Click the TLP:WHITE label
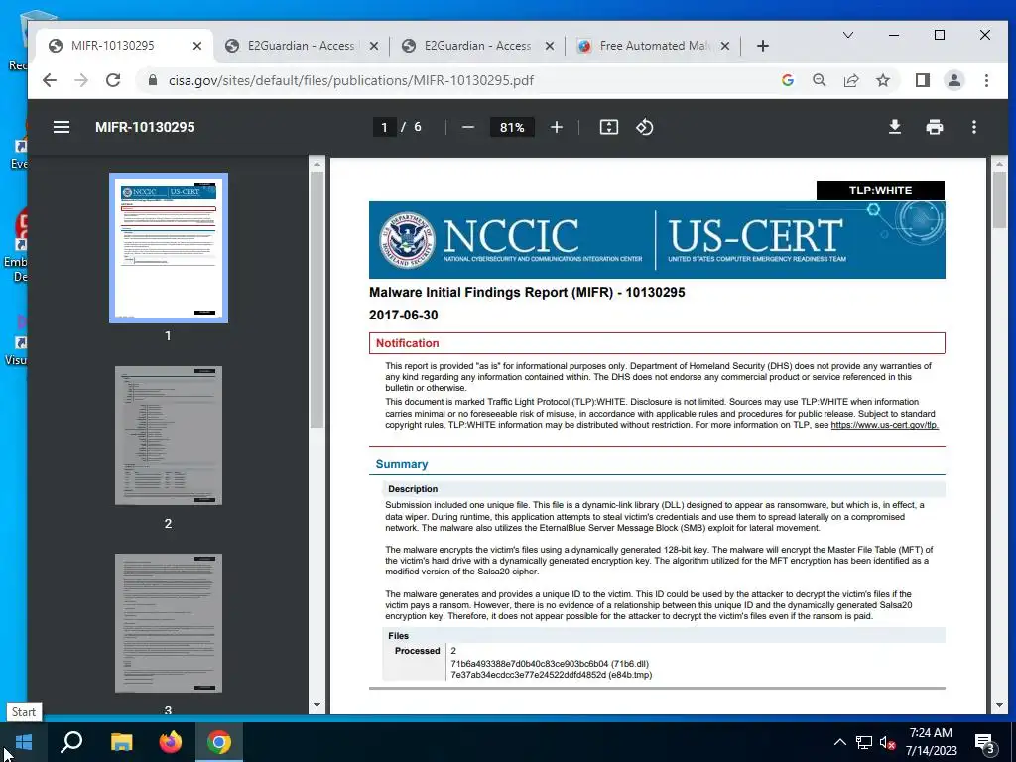Viewport: 1016px width, 762px height. (x=880, y=190)
